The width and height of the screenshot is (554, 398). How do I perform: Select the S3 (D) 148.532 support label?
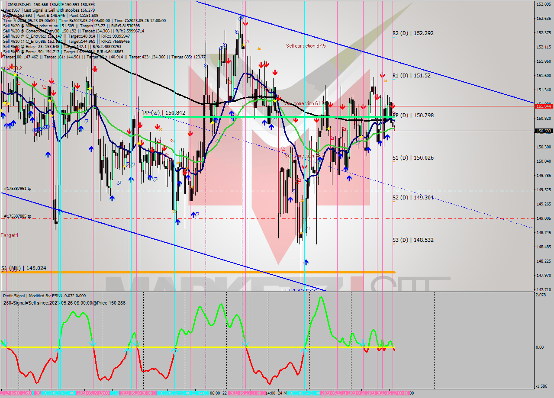pos(412,240)
